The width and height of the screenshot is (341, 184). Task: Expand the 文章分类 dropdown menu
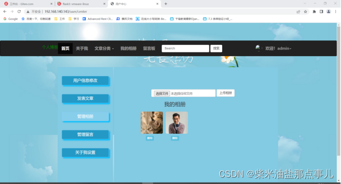104,48
